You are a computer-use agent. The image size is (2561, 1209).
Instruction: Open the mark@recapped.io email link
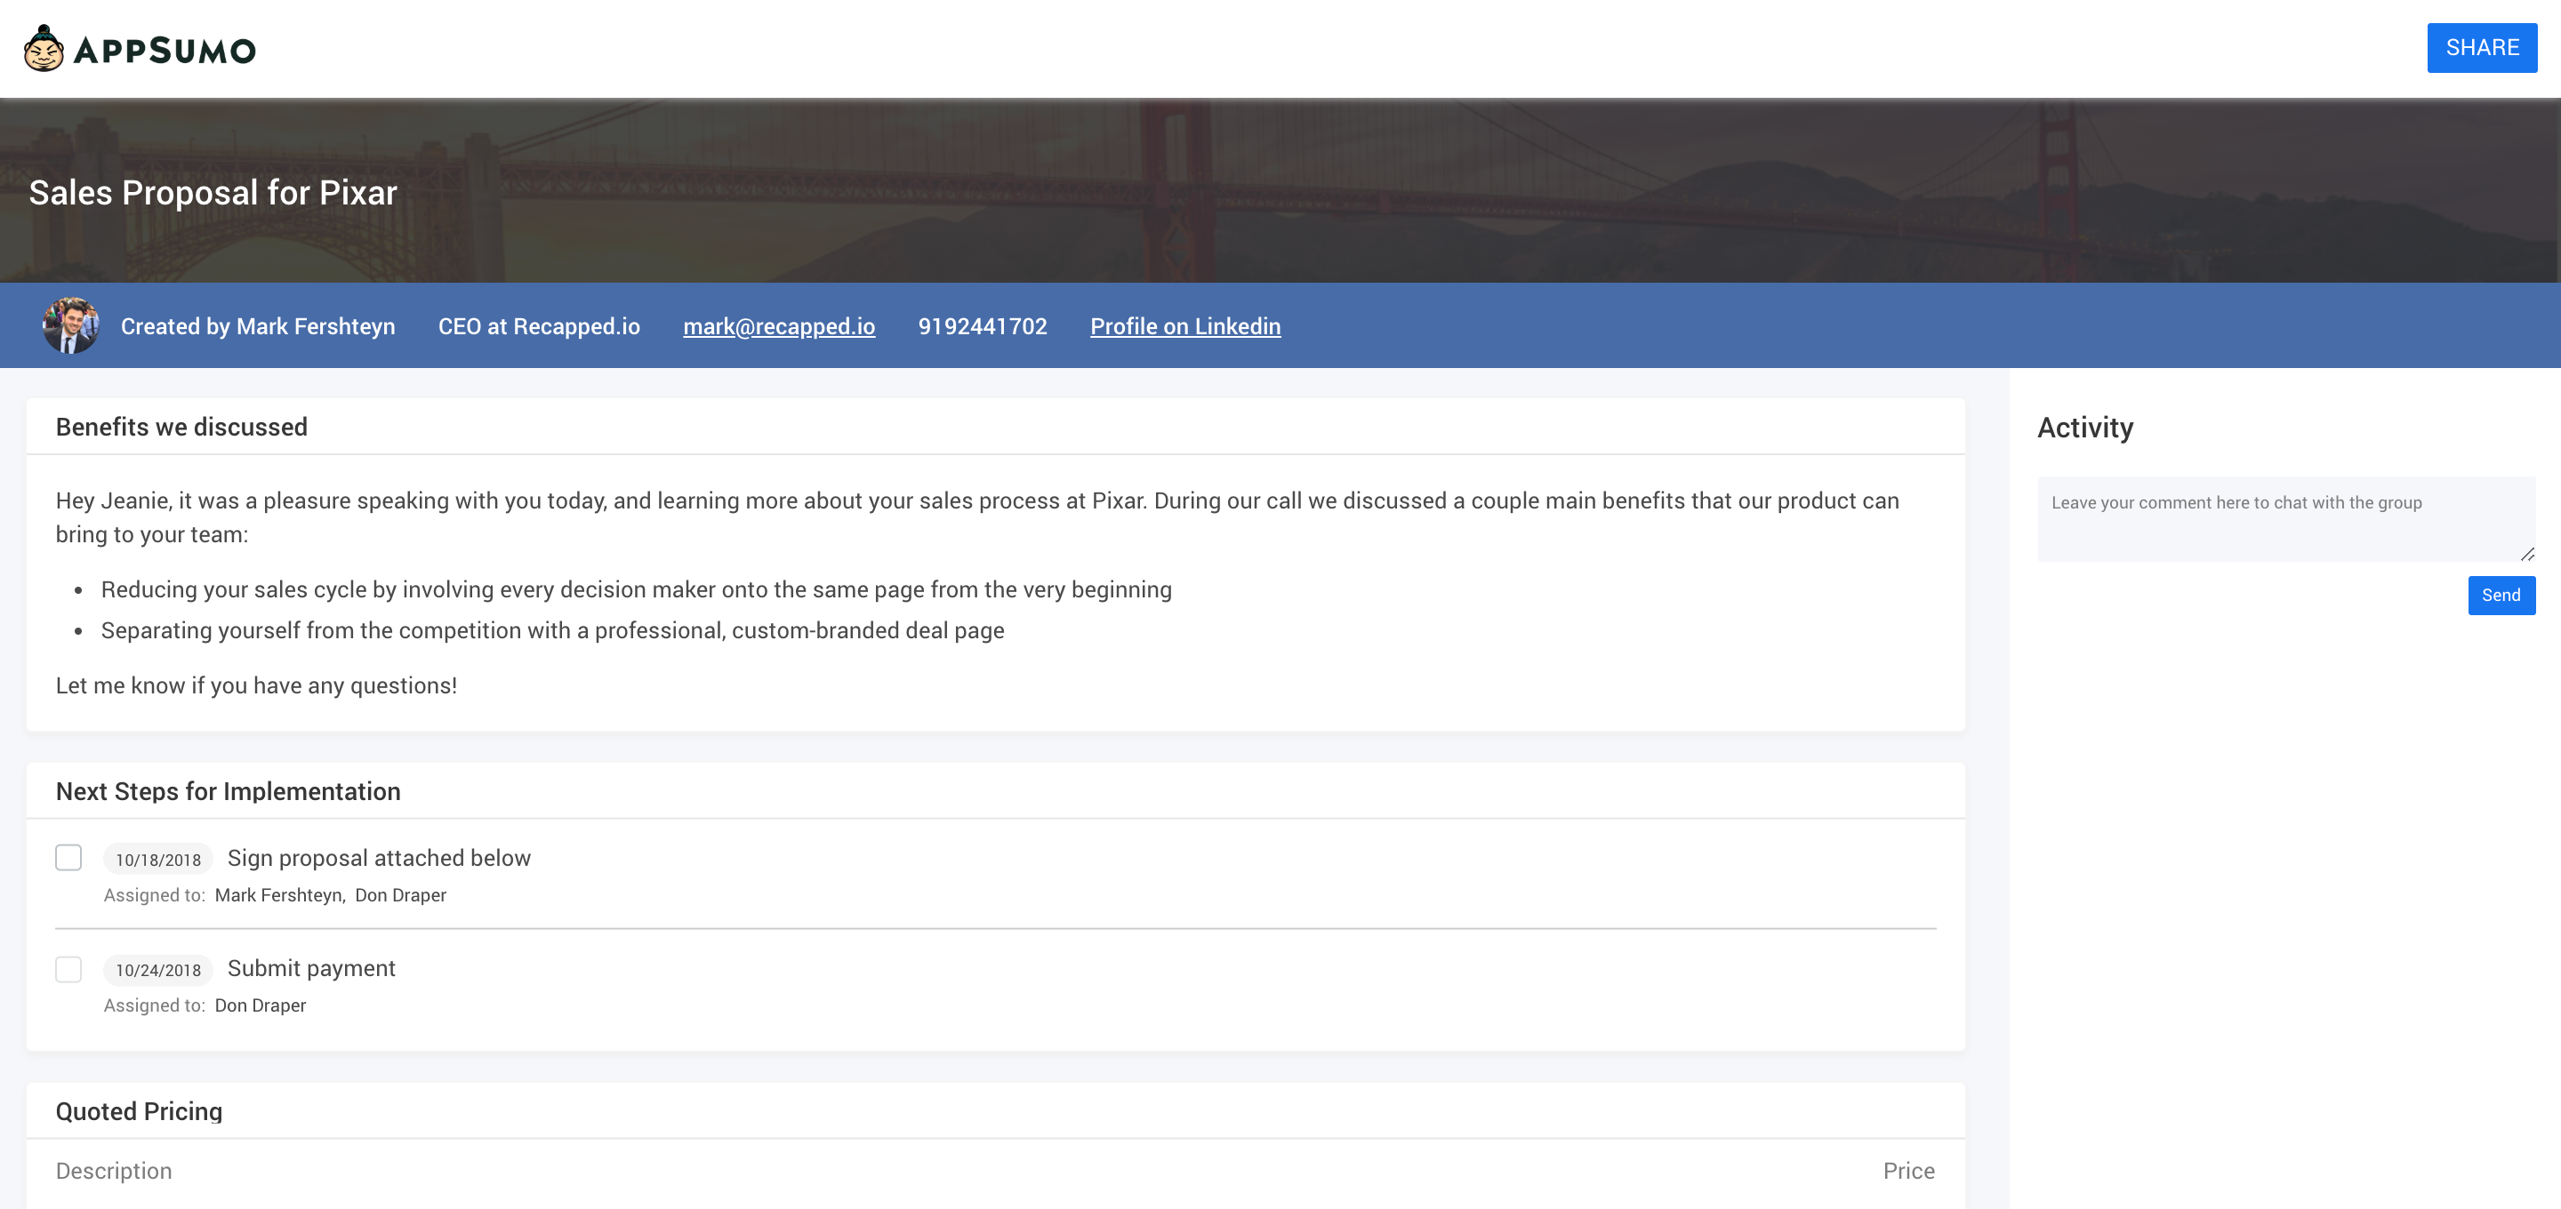pyautogui.click(x=778, y=326)
